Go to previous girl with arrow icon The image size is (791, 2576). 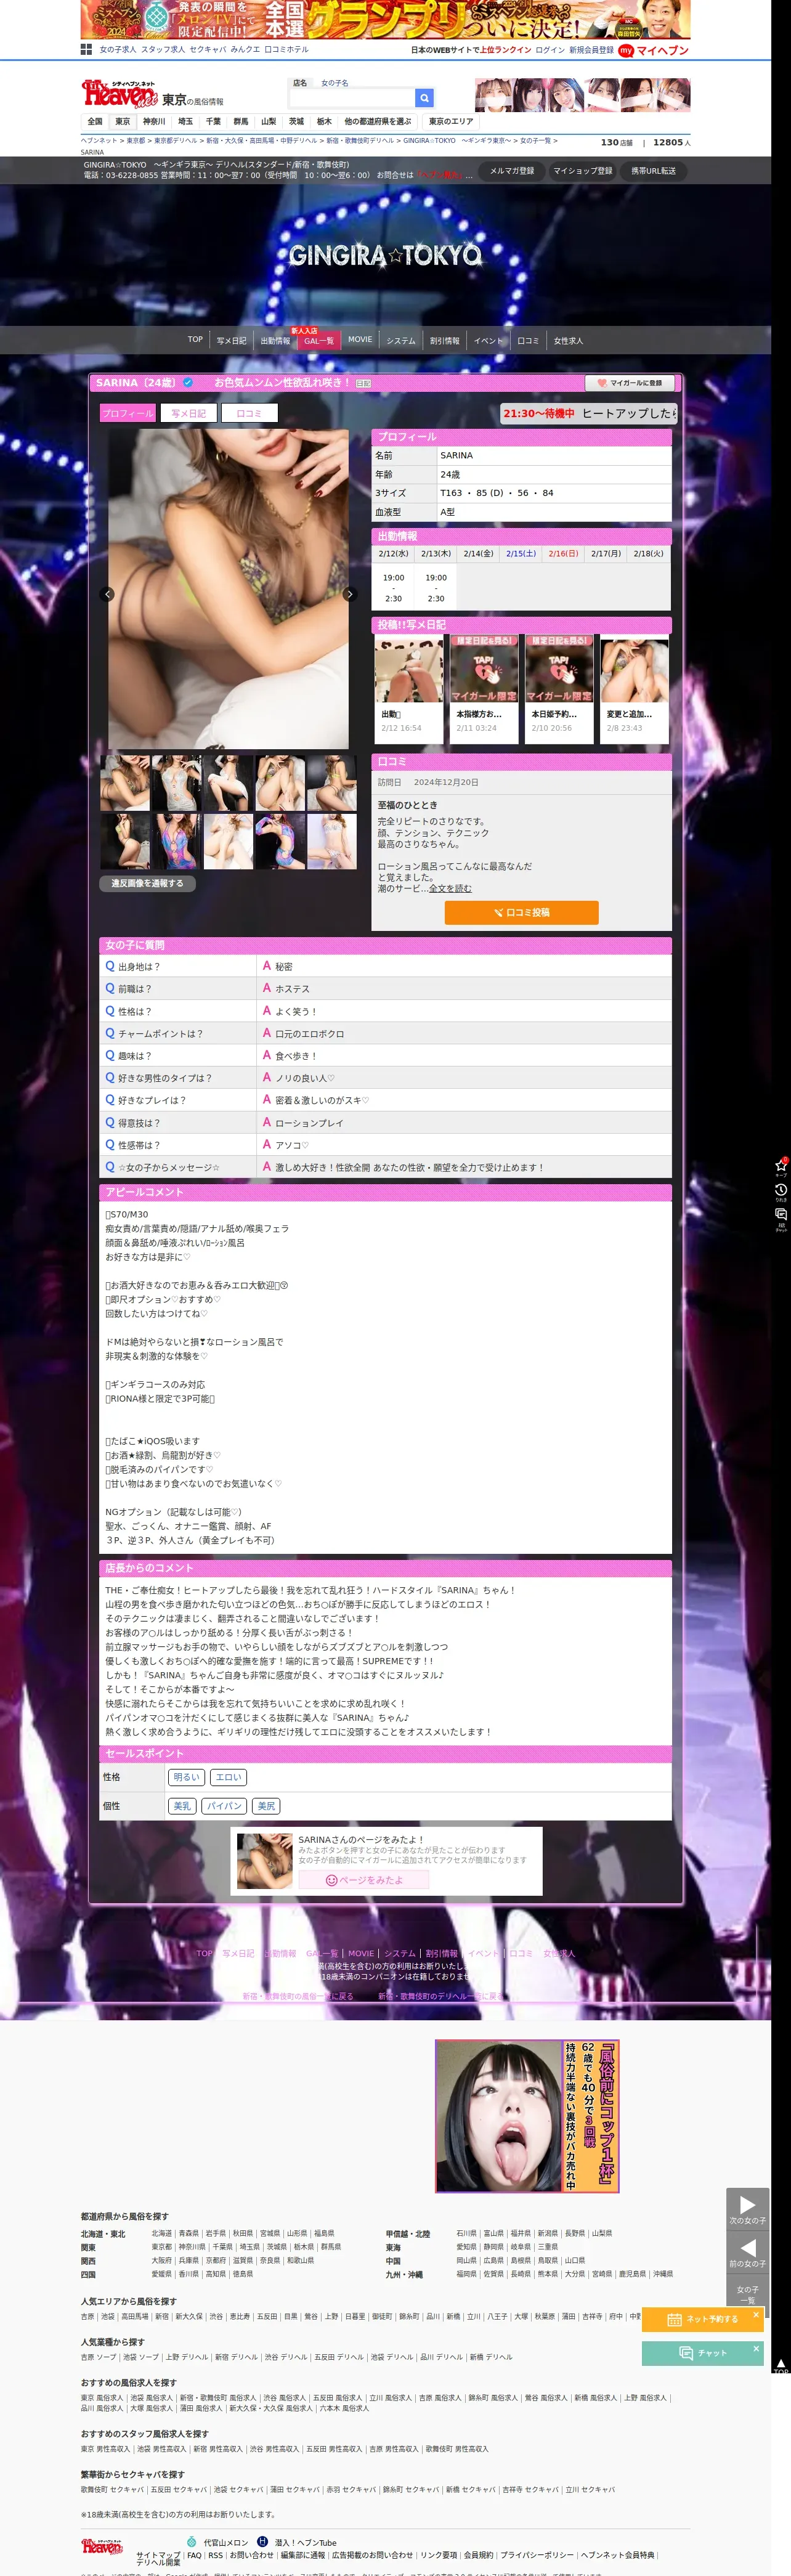(x=747, y=2251)
